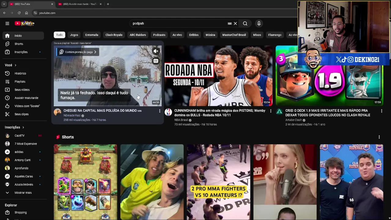This screenshot has width=391, height=220.
Task: Open Histórico in sidebar
Action: pyautogui.click(x=23, y=73)
